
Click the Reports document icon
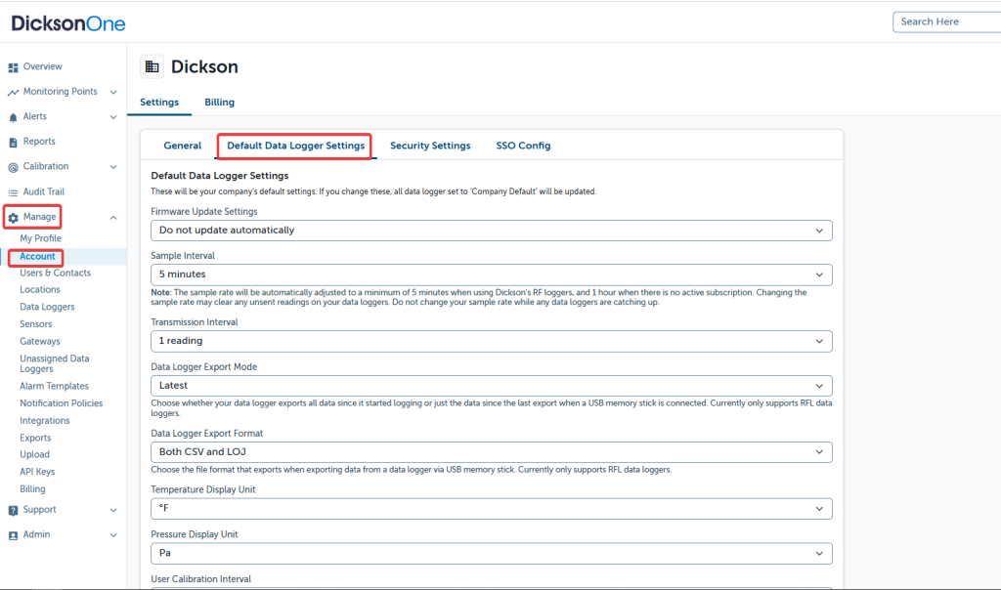pos(14,142)
